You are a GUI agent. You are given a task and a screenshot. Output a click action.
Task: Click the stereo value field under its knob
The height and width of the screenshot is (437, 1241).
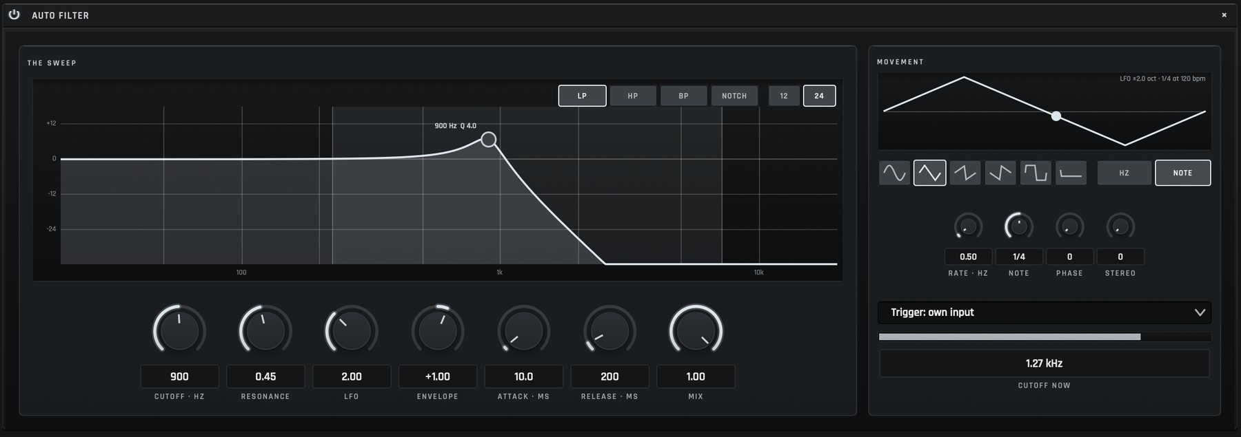click(1120, 257)
